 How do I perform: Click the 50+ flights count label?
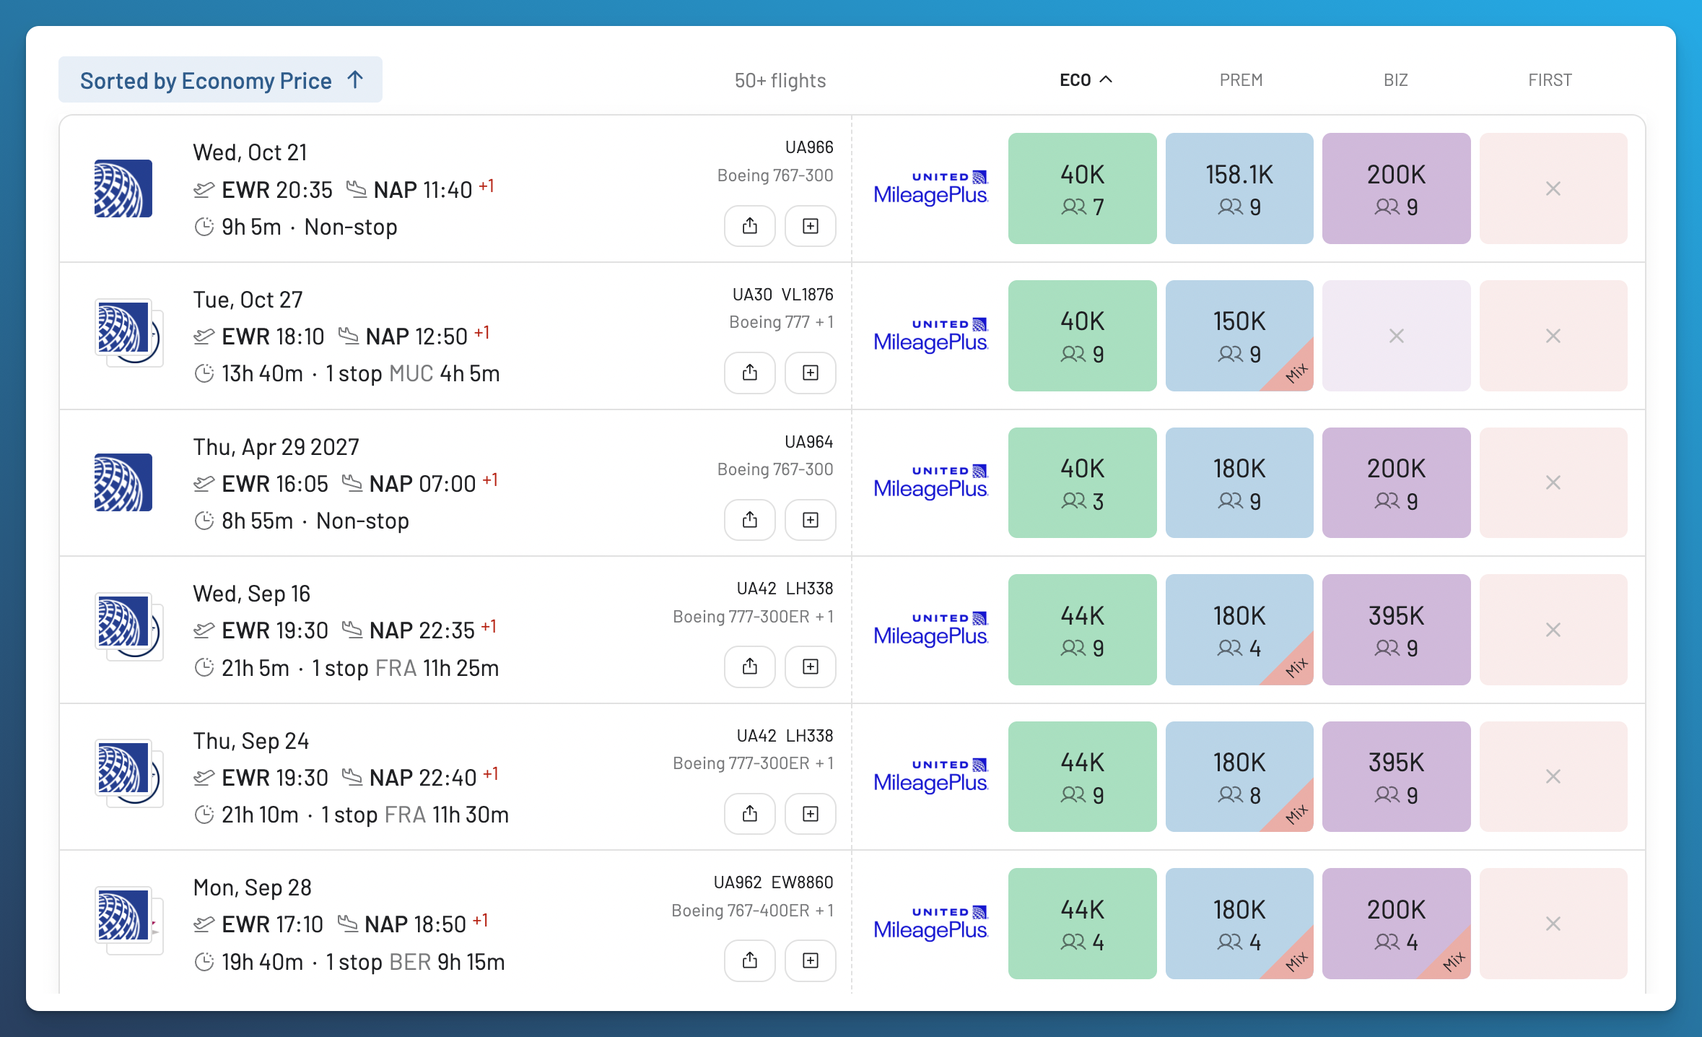coord(780,80)
